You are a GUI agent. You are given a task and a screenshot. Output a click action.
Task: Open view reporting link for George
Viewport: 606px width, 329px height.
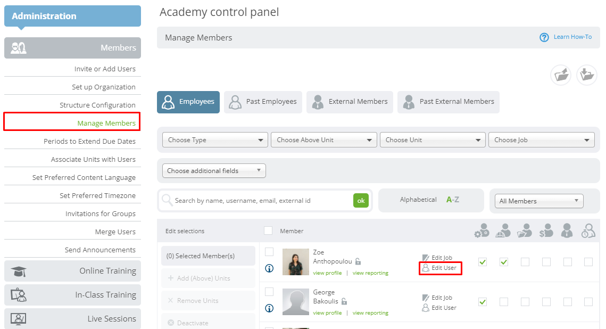click(x=370, y=312)
